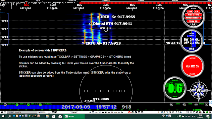Click the bar chart spectrum icon

pyautogui.click(x=122, y=112)
